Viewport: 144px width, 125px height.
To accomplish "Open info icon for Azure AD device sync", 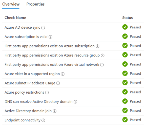I will [43, 28].
